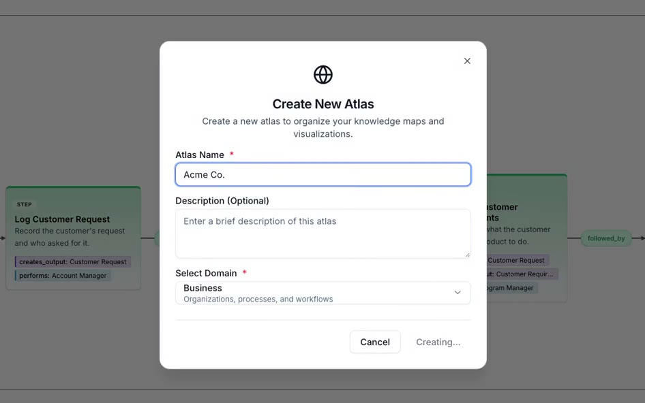Click the globe icon above the title
Screen dimensions: 645x403
coord(323,75)
